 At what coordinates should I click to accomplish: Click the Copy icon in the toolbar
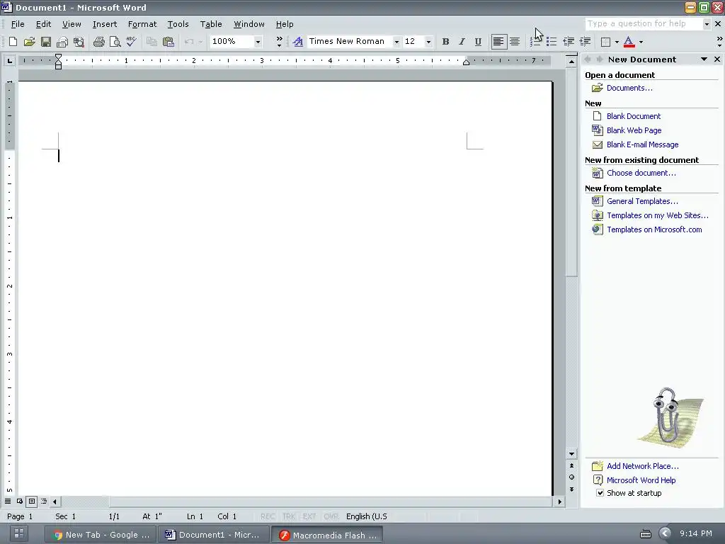click(x=152, y=42)
